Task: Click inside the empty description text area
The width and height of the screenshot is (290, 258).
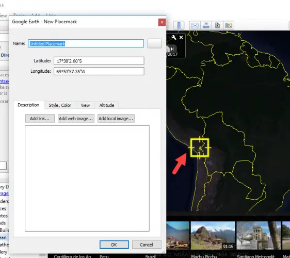Action: click(x=87, y=179)
